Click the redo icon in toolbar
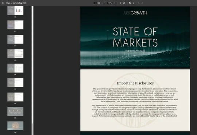The image size is (197, 135). coord(142,3)
